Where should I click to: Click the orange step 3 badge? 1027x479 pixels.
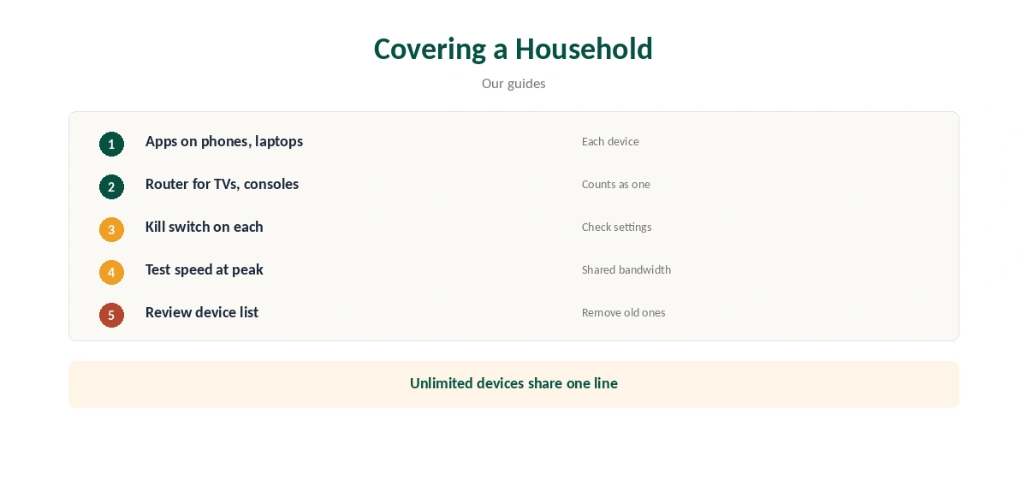[x=111, y=229]
